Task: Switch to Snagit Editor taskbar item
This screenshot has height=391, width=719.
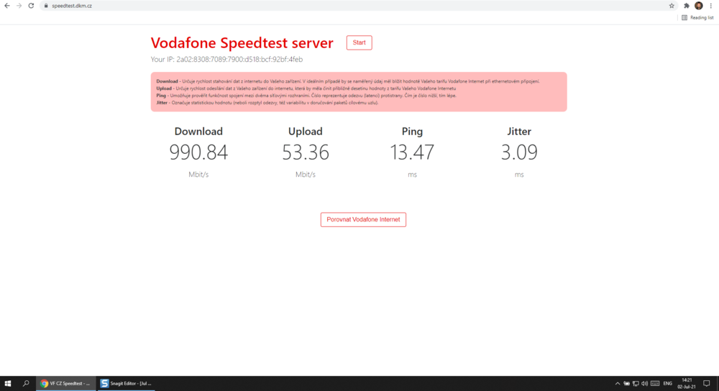Action: (127, 384)
